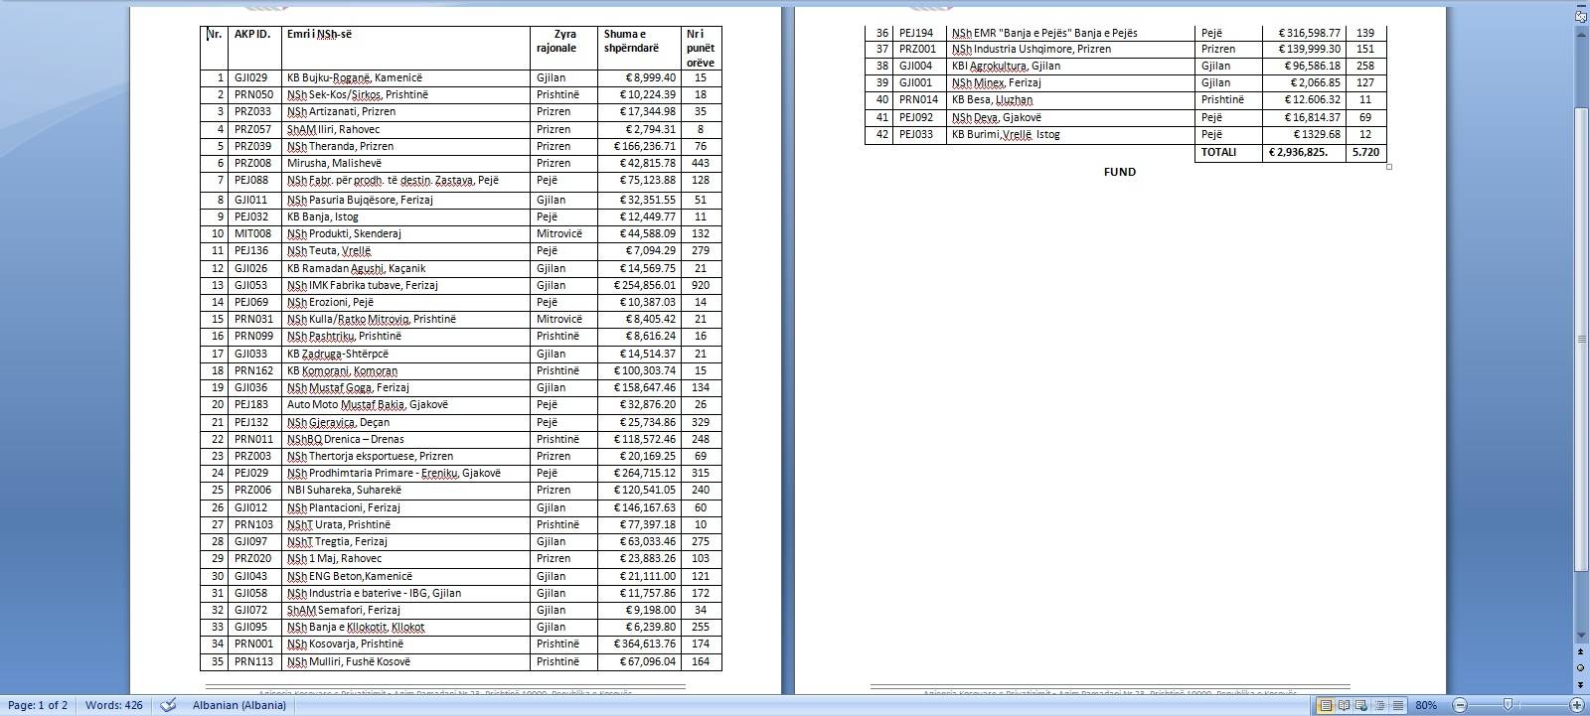The width and height of the screenshot is (1590, 716).
Task: Click the scrollbar up arrow
Action: pos(1581,34)
